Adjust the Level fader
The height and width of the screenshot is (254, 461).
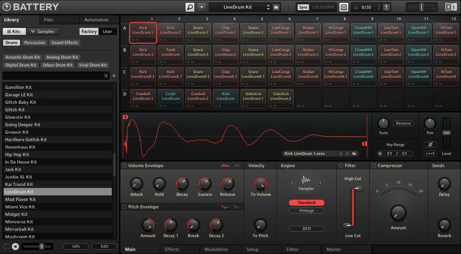(446, 133)
